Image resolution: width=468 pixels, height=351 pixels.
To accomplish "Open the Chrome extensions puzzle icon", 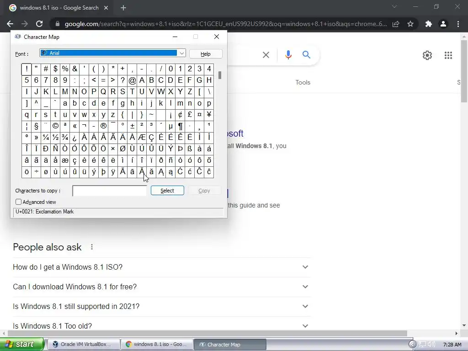I will point(429,24).
